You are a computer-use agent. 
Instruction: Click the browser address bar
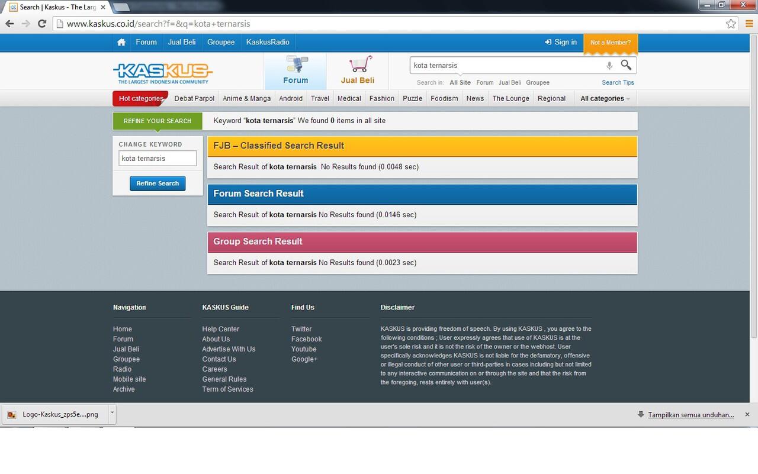point(395,24)
